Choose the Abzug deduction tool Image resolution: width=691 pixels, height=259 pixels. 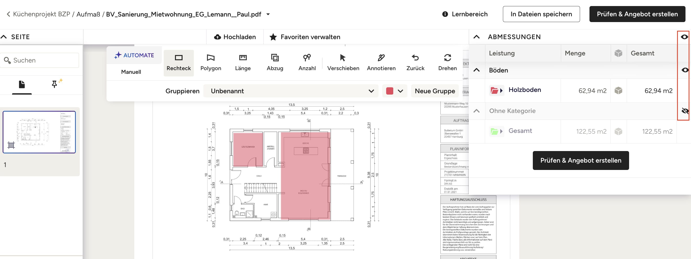pyautogui.click(x=275, y=63)
